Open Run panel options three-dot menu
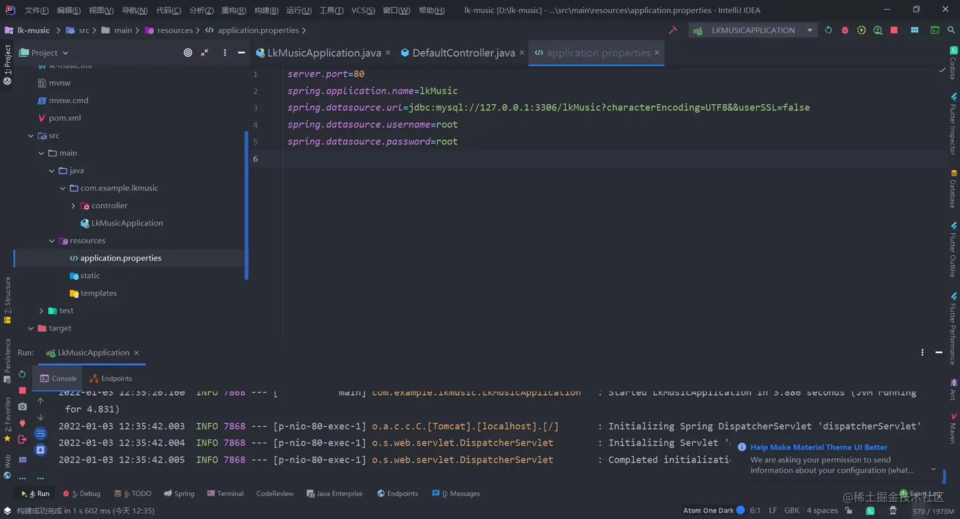Screen dimensions: 960x519 click(923, 353)
